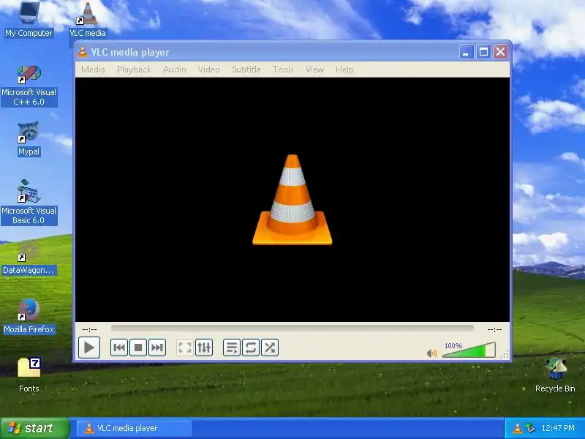Click the 12:47 PM taskbar clock
Image resolution: width=585 pixels, height=439 pixels.
tap(558, 428)
